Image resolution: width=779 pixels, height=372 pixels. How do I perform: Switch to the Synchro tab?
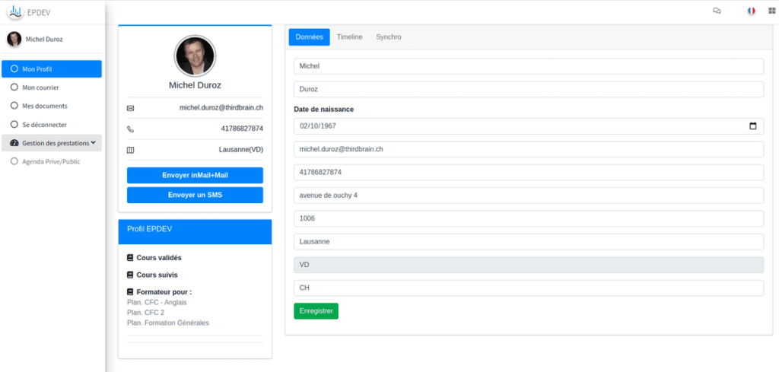click(389, 37)
